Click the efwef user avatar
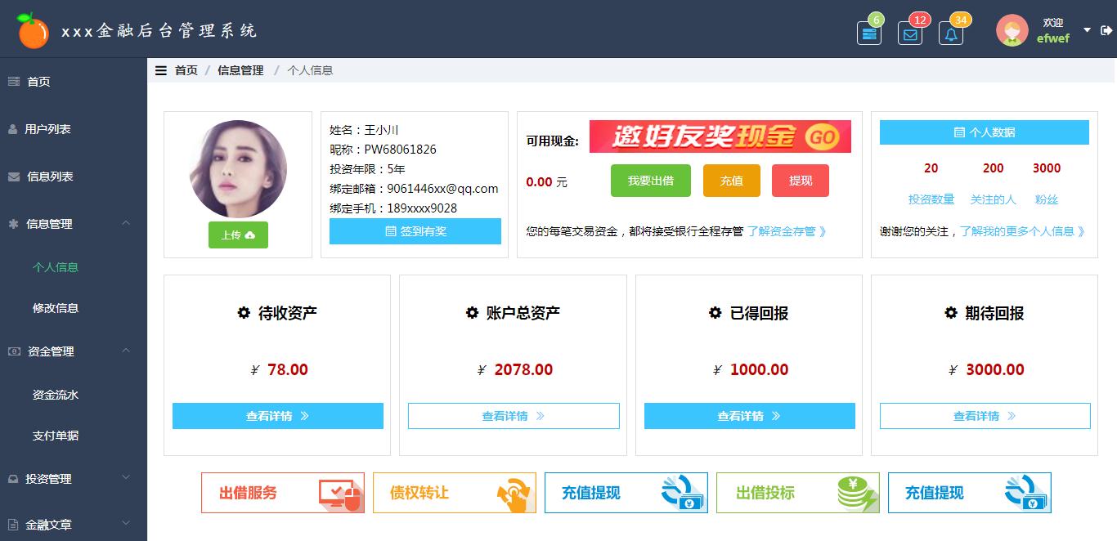The width and height of the screenshot is (1117, 541). (1012, 30)
